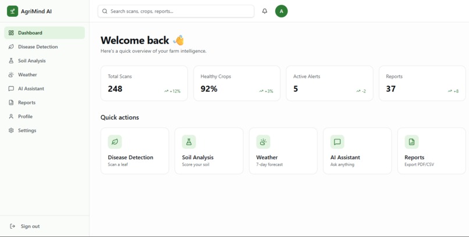
Task: Select Dashboard in the sidebar menu
Action: (45, 33)
